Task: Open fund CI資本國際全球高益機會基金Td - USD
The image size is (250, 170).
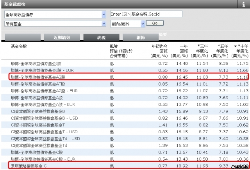Action: coord(45,139)
